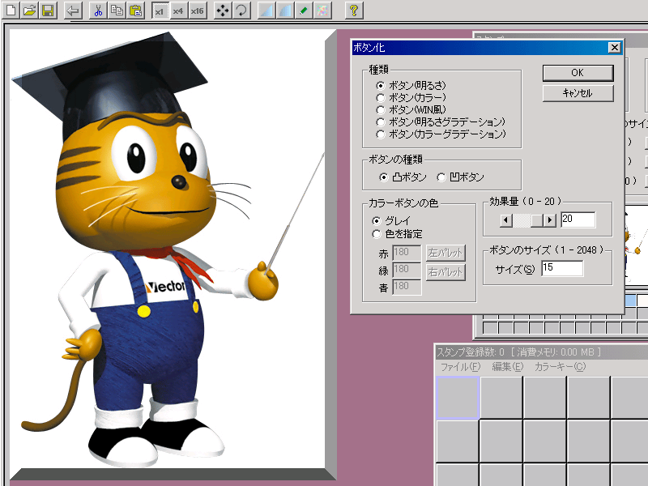Open ファイル(F) menu in stamp window
This screenshot has width=648, height=486.
coord(460,367)
